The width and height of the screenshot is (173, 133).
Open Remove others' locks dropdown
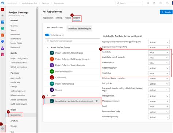[159, 112]
